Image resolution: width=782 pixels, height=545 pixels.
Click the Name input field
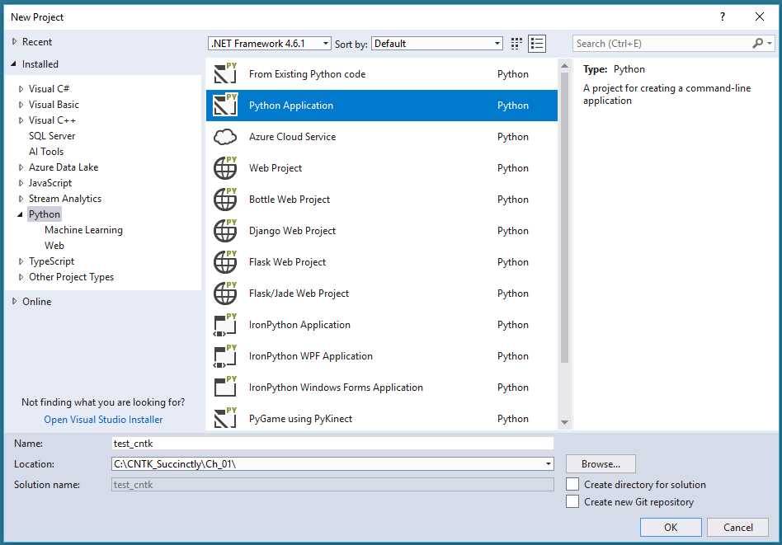point(330,443)
